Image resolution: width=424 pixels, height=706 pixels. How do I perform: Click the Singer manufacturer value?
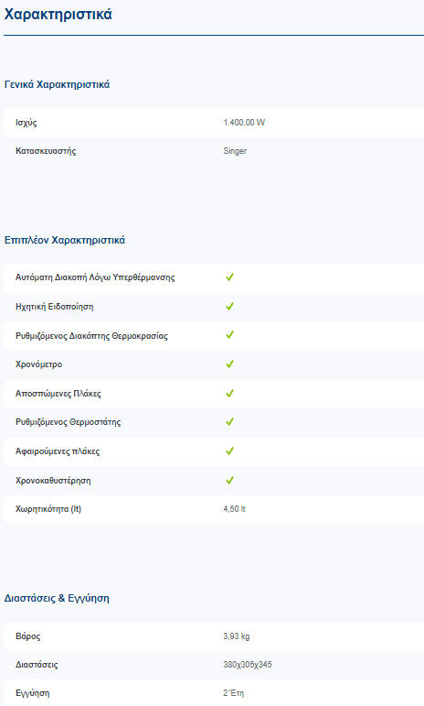(235, 151)
